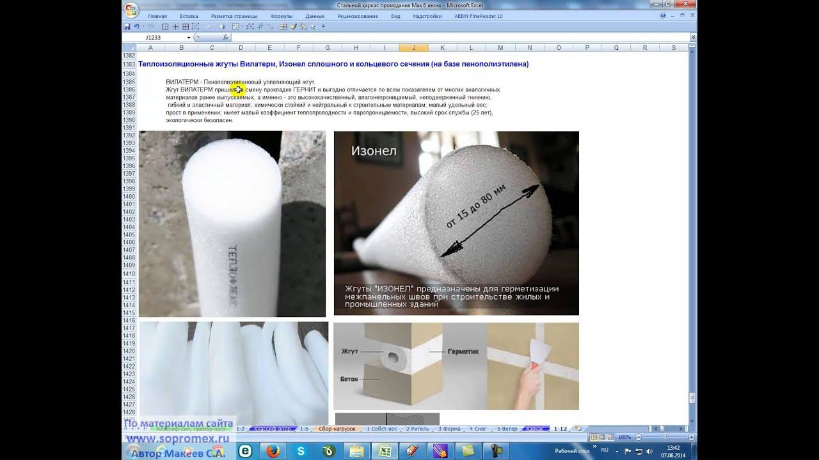Show hidden system tray icons
This screenshot has width=819, height=460.
click(x=618, y=452)
